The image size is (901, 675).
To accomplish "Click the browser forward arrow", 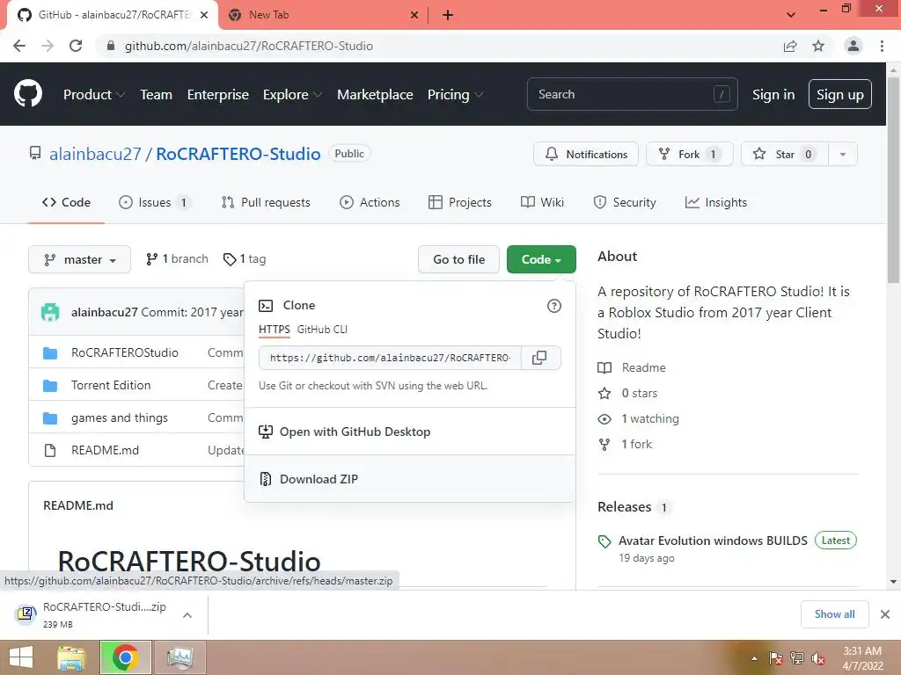I will pyautogui.click(x=48, y=46).
